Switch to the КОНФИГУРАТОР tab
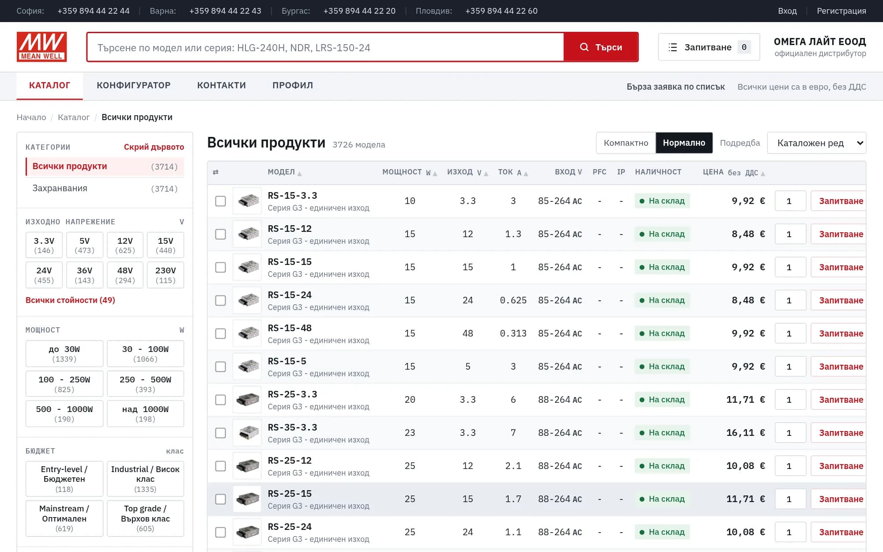This screenshot has height=552, width=883. [133, 85]
